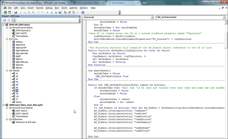
Task: Open the Insert menu
Action: 31,8
